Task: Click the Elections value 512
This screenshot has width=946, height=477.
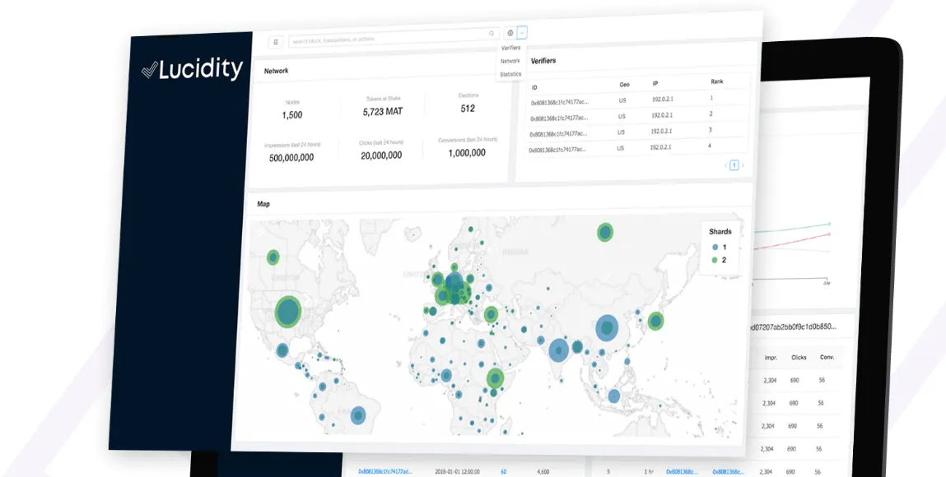Action: coord(468,109)
